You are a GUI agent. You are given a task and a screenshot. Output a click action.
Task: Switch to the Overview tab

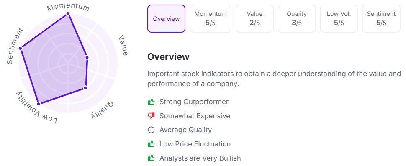(x=166, y=19)
